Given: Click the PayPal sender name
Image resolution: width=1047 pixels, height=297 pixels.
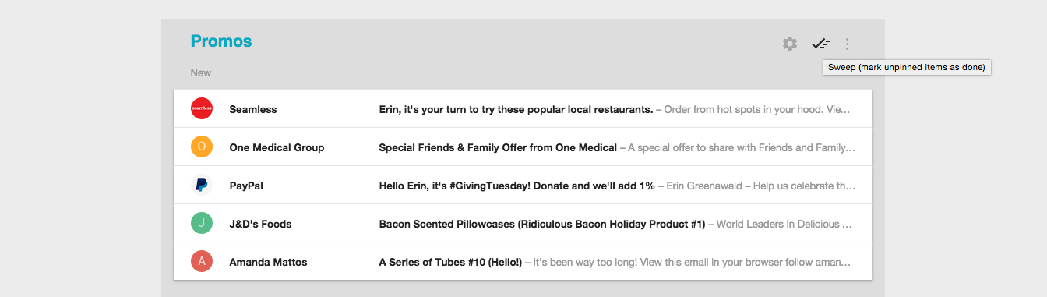Looking at the screenshot, I should [x=247, y=186].
